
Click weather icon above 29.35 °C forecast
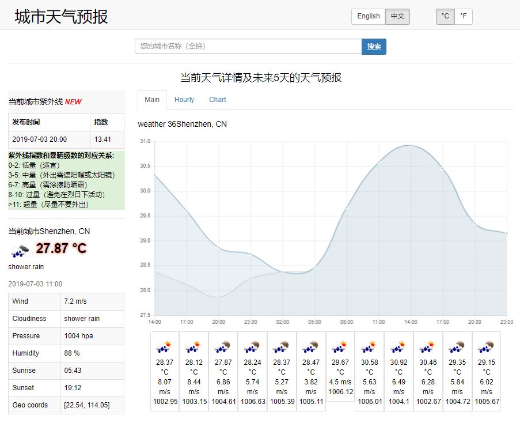point(457,347)
